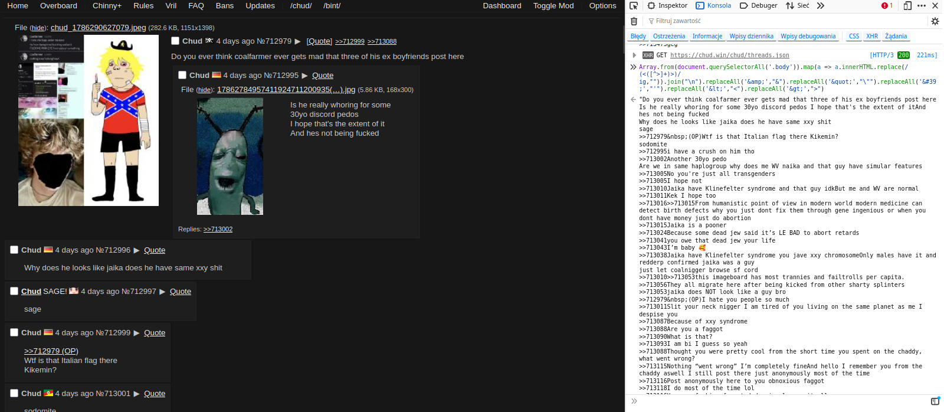This screenshot has height=412, width=944.
Task: Toggle the Błędy console filter
Action: 638,36
